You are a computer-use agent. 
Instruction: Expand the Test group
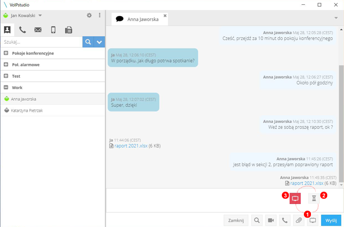point(6,76)
